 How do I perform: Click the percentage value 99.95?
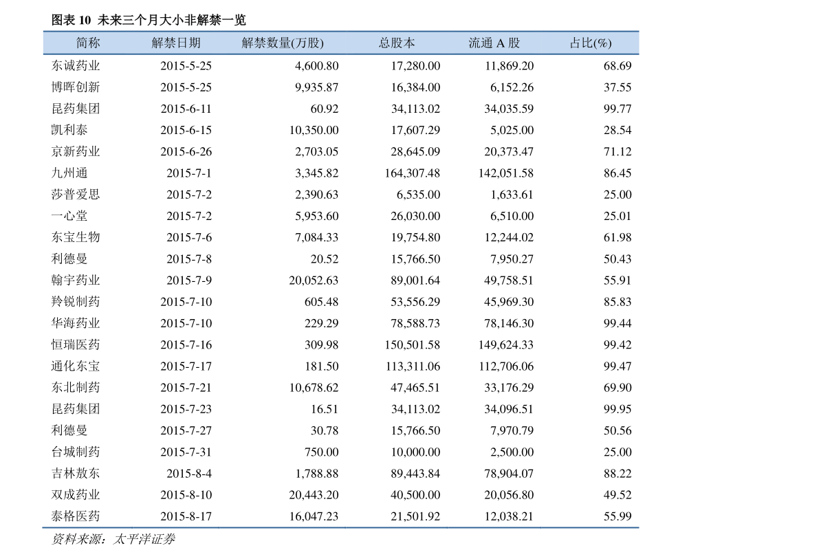(x=618, y=409)
